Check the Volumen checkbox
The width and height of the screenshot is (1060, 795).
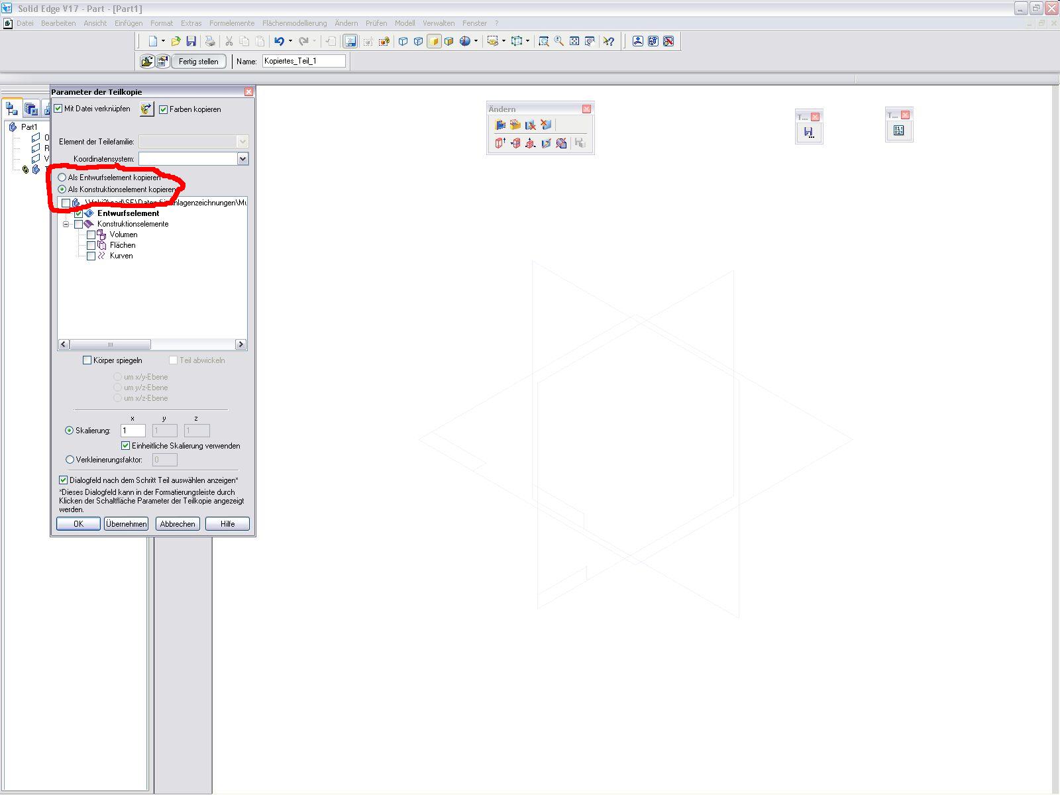tap(91, 235)
